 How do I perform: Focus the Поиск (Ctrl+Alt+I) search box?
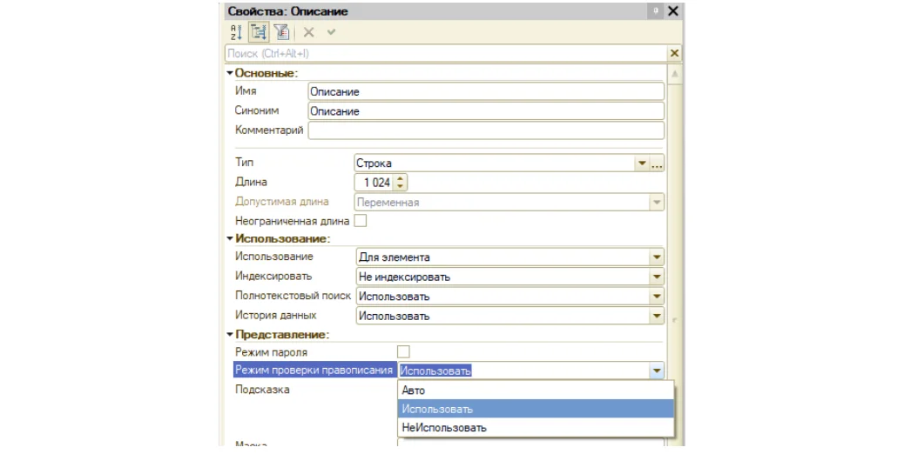(446, 54)
